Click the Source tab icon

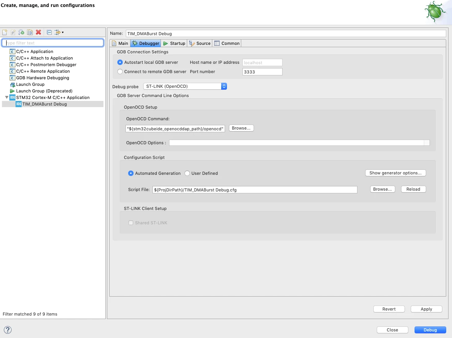(192, 43)
